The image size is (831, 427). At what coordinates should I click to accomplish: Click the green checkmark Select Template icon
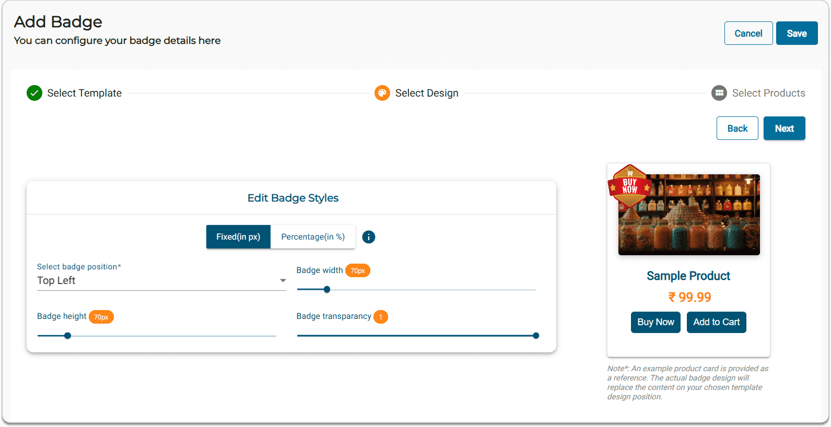click(34, 93)
